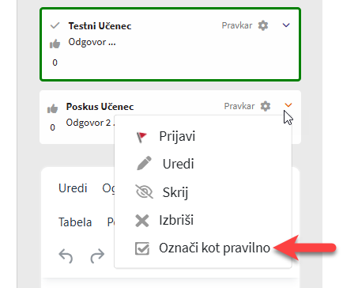Expand the Testni Učenec answer options chevron
The image size is (343, 288).
click(286, 25)
